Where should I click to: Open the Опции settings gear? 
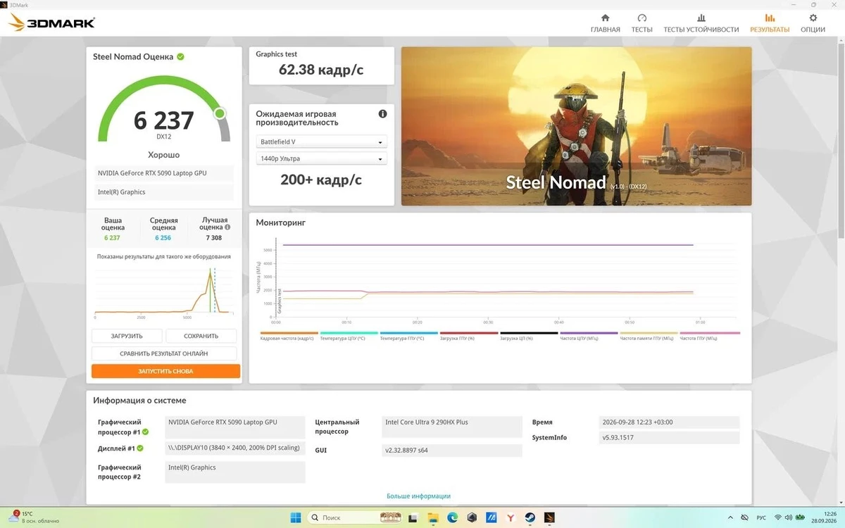(813, 23)
